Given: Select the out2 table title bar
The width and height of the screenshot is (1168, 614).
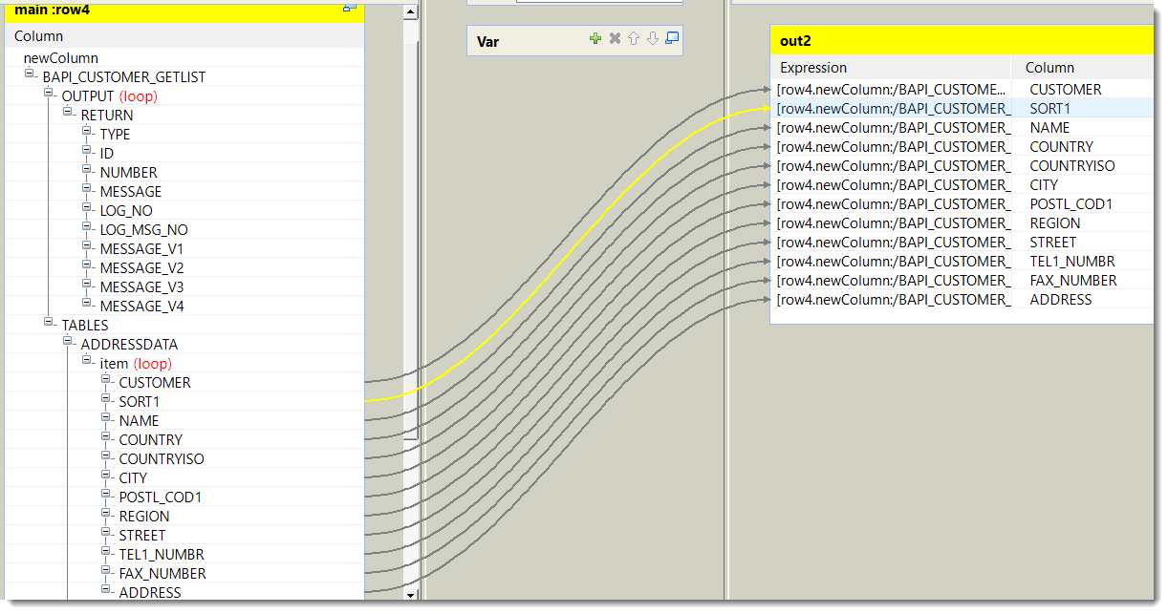Looking at the screenshot, I should pos(962,41).
